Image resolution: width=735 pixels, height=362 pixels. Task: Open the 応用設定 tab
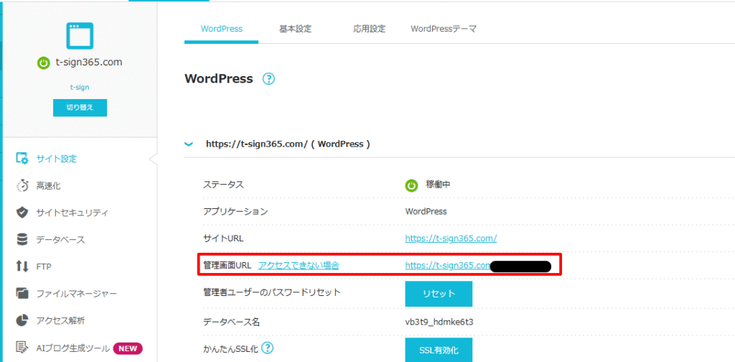point(370,29)
